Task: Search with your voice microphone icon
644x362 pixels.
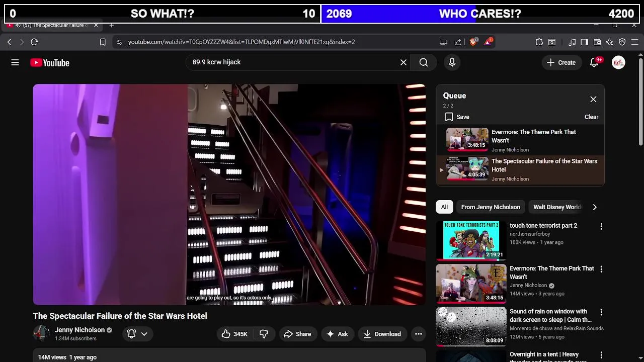Action: click(x=452, y=62)
